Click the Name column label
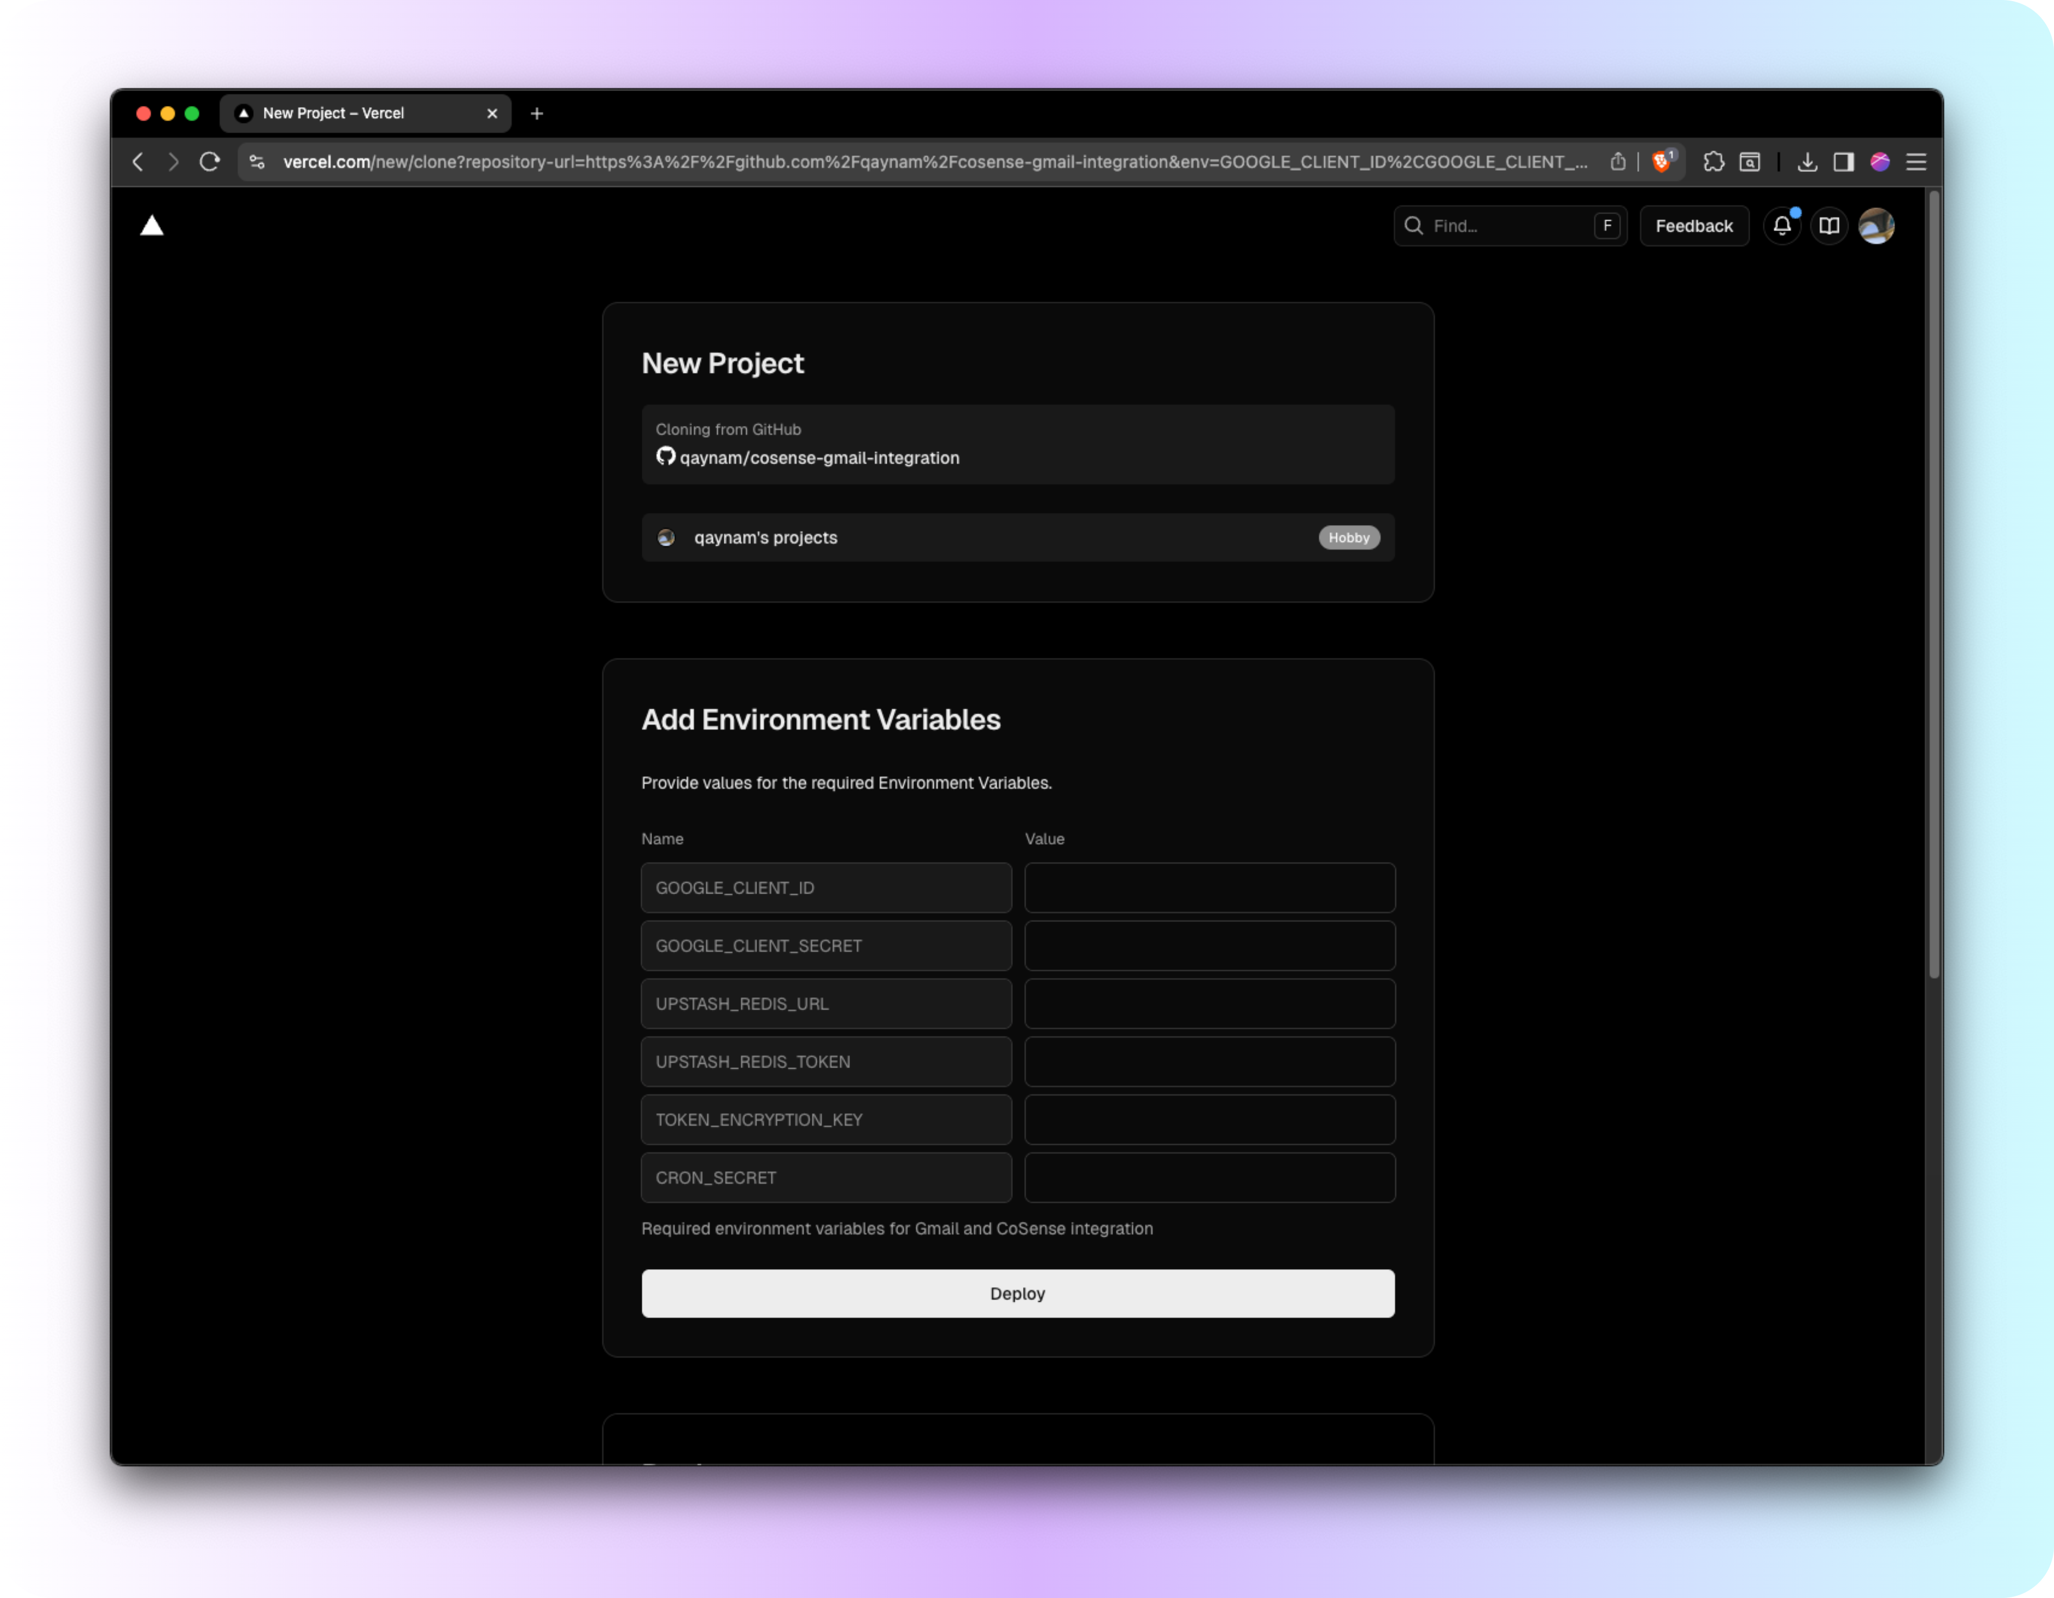Image resolution: width=2054 pixels, height=1598 pixels. (x=662, y=839)
